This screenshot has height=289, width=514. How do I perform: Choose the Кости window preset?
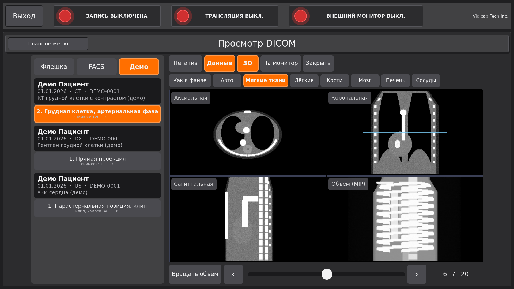point(335,81)
